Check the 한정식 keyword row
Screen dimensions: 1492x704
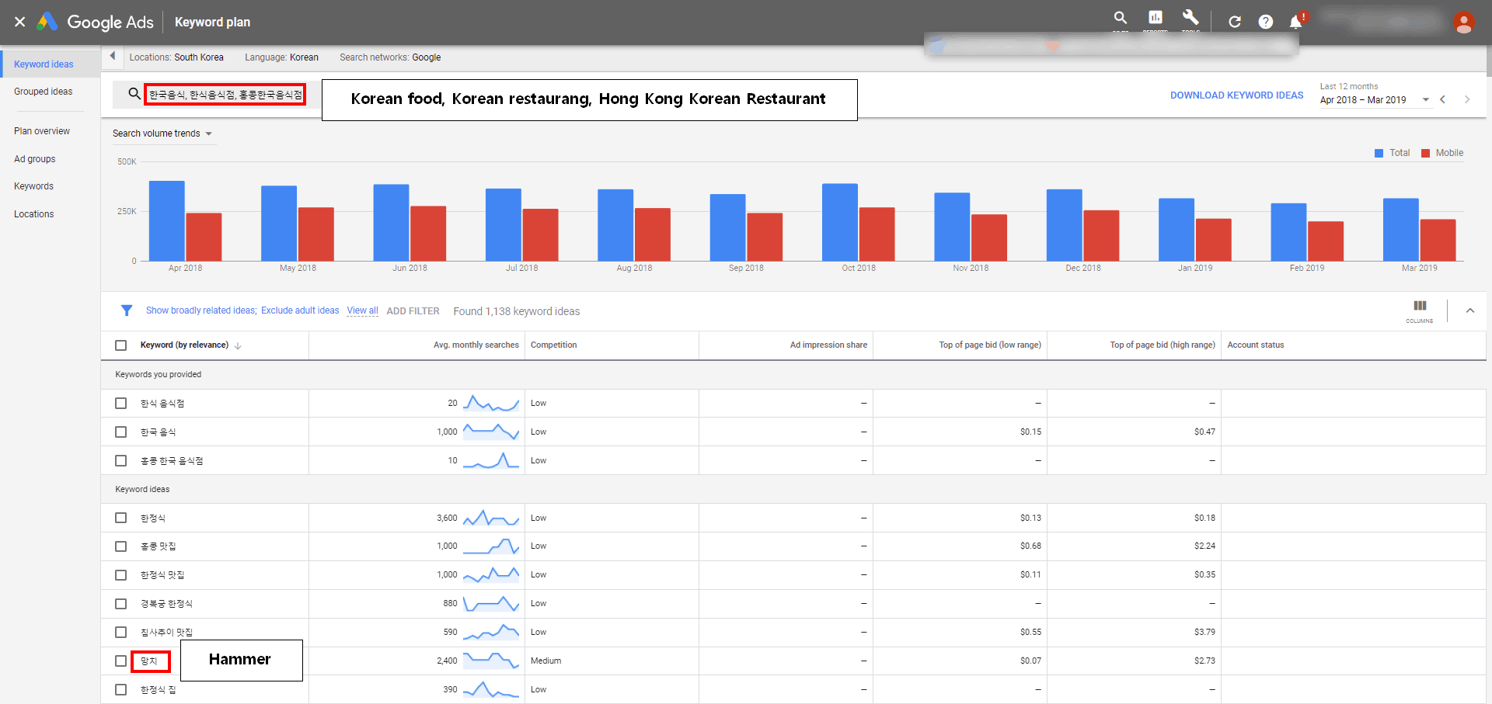[120, 518]
